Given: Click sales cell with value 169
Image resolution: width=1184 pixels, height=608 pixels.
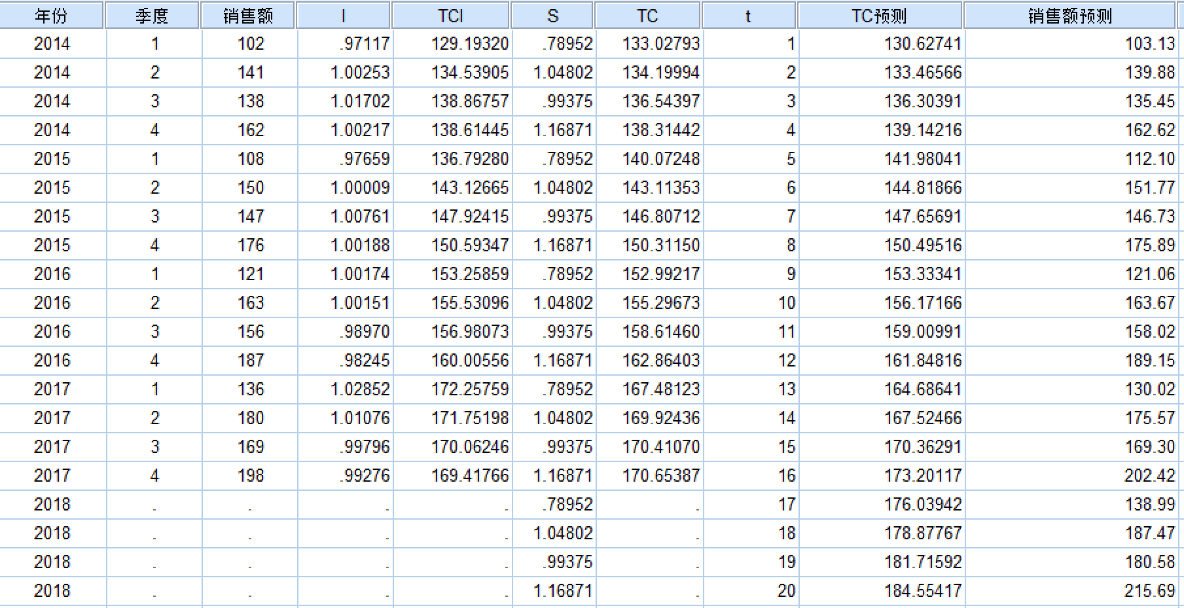Looking at the screenshot, I should coord(249,447).
